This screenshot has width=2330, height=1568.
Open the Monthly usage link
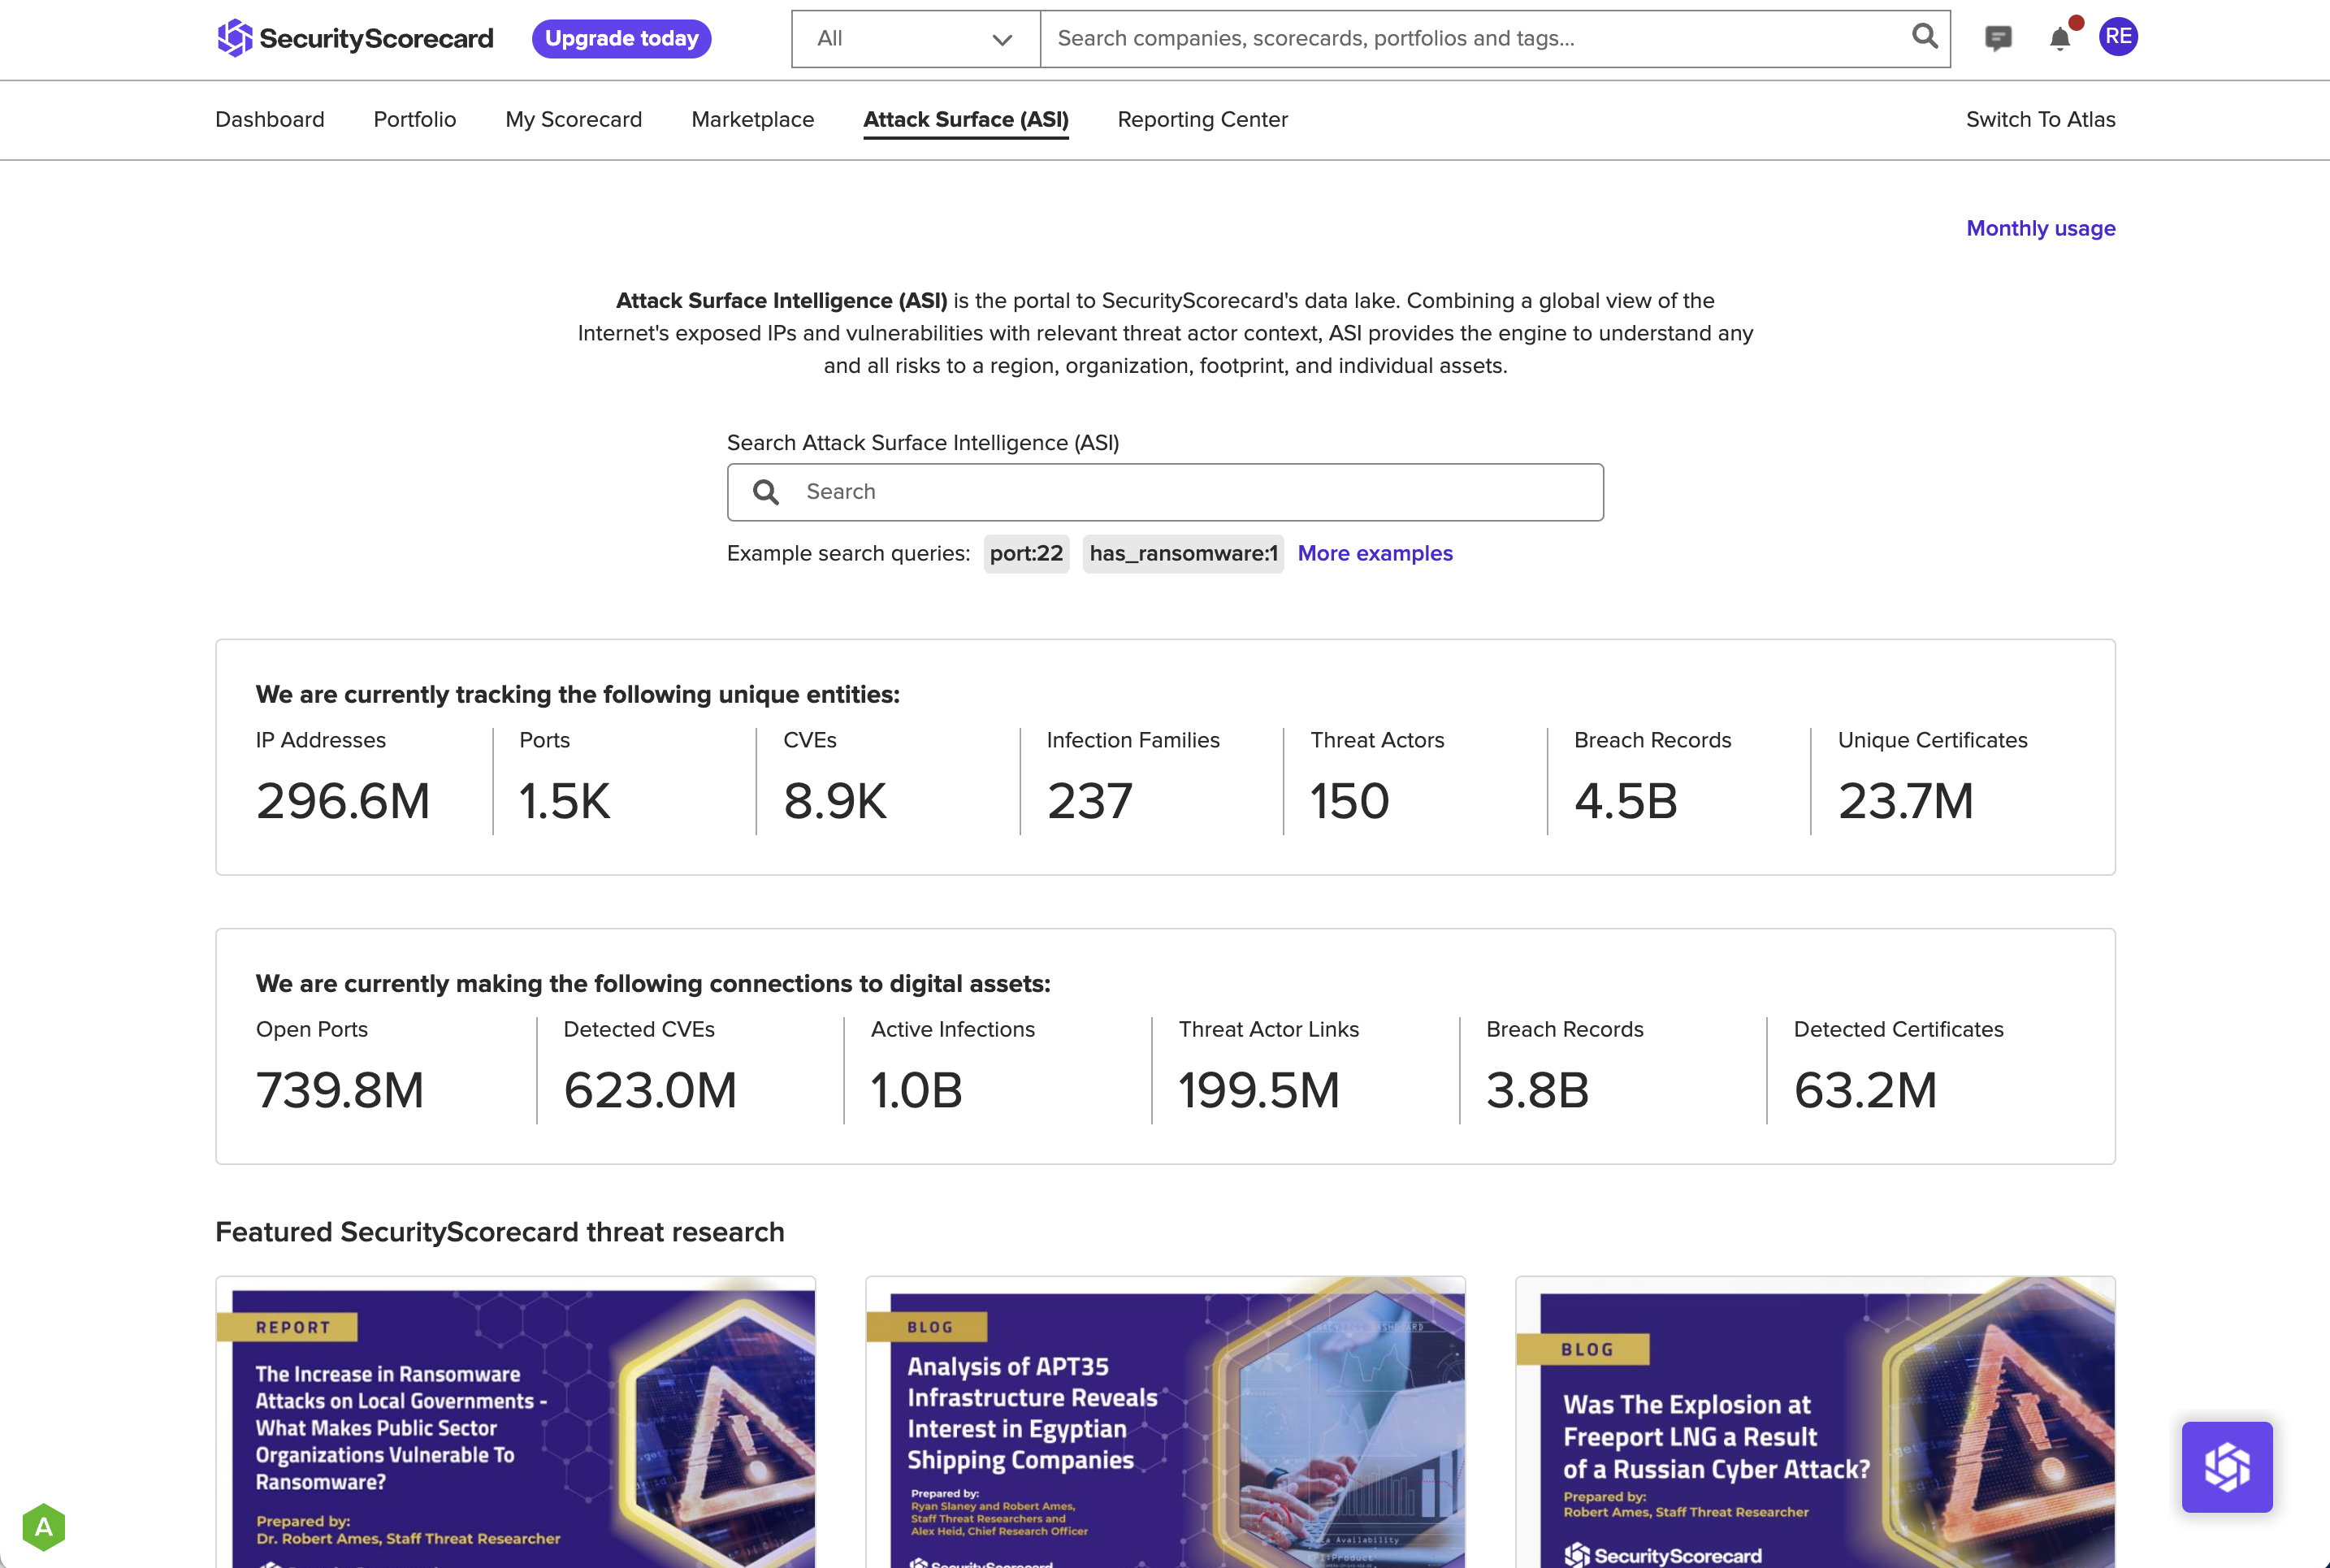pos(2040,229)
